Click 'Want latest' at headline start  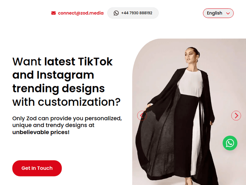pyautogui.click(x=44, y=61)
